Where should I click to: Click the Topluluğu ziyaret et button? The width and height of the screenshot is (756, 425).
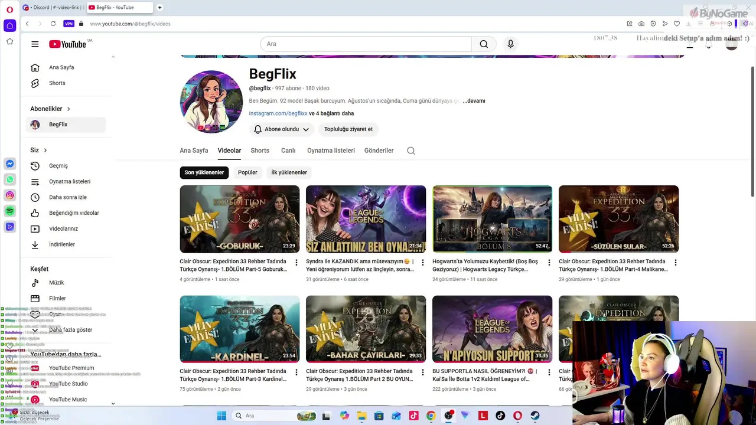(348, 129)
